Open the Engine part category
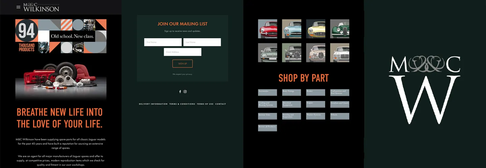This screenshot has width=486, height=168. pos(316,104)
